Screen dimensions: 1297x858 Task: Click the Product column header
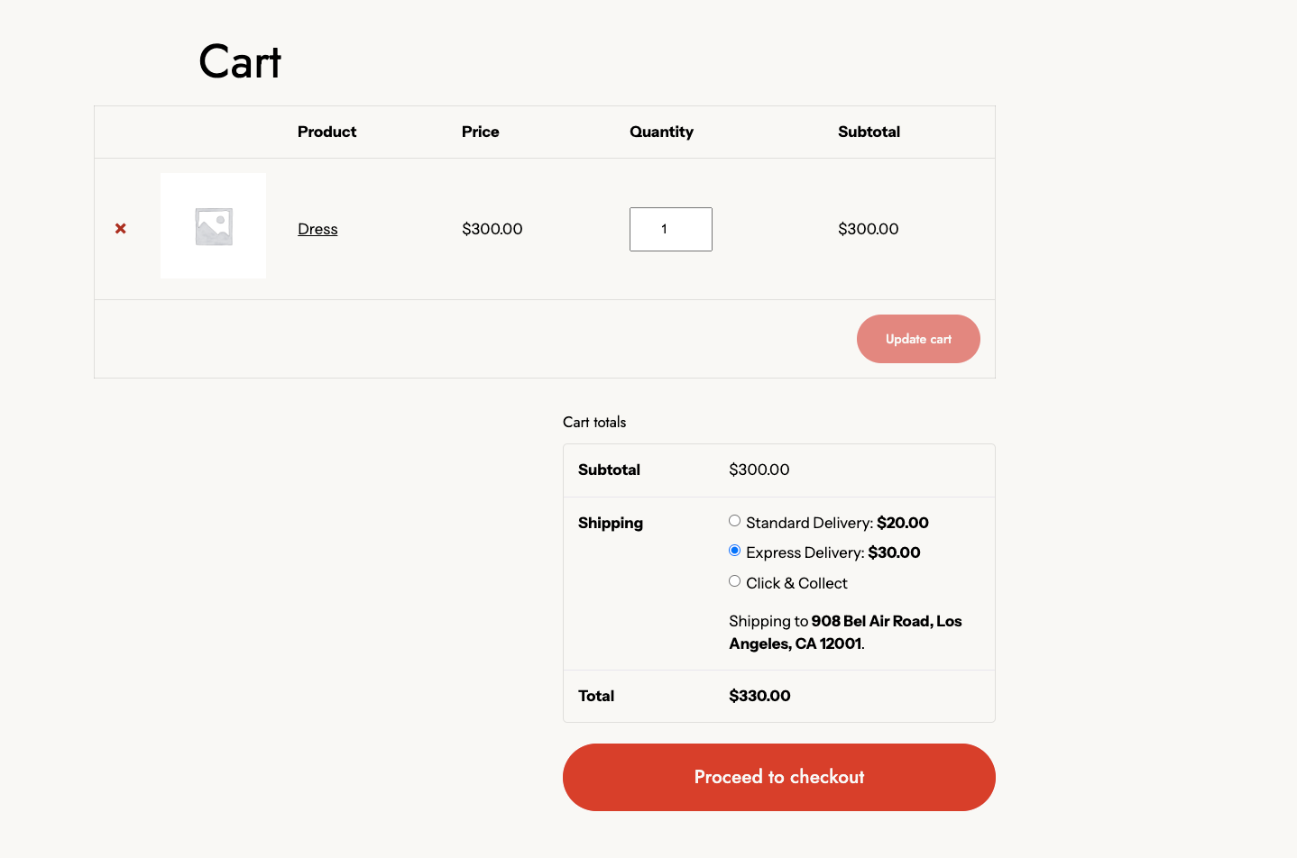click(327, 132)
